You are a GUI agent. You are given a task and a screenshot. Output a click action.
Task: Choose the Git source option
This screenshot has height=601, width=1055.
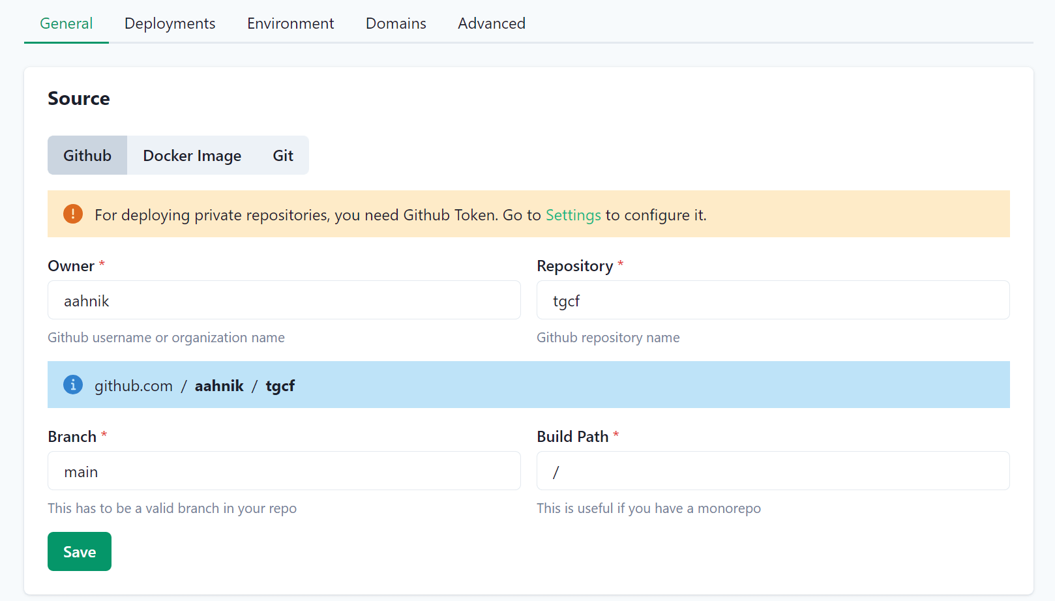click(x=283, y=155)
